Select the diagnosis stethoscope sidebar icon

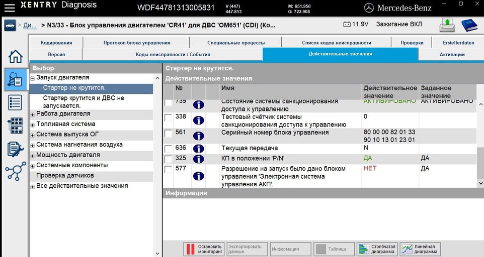point(16,79)
